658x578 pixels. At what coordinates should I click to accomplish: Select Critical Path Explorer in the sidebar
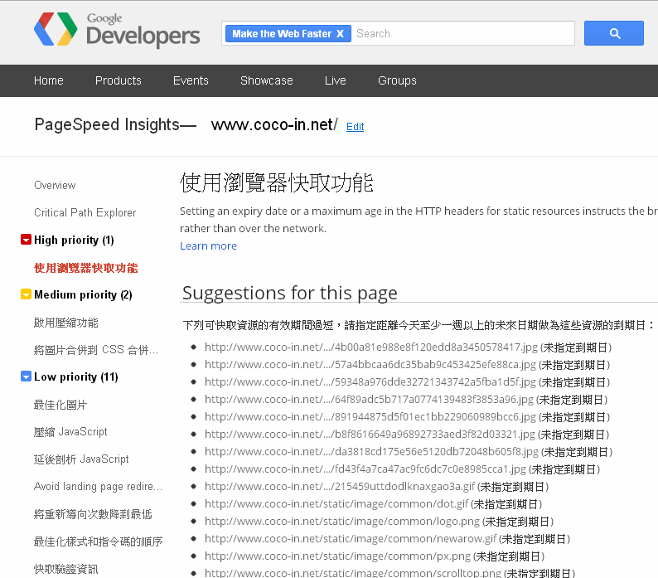point(85,212)
